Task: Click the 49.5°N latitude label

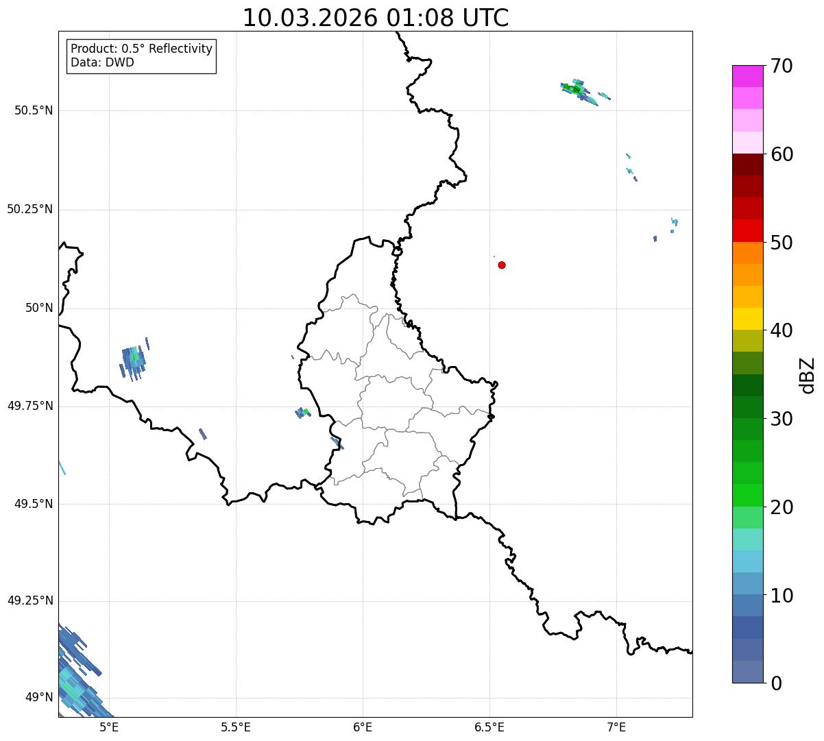Action: pos(34,504)
